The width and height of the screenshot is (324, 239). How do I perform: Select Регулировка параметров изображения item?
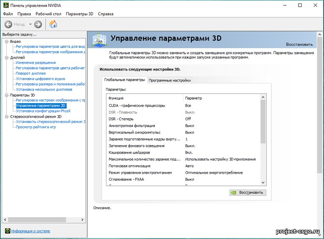[x=50, y=52]
